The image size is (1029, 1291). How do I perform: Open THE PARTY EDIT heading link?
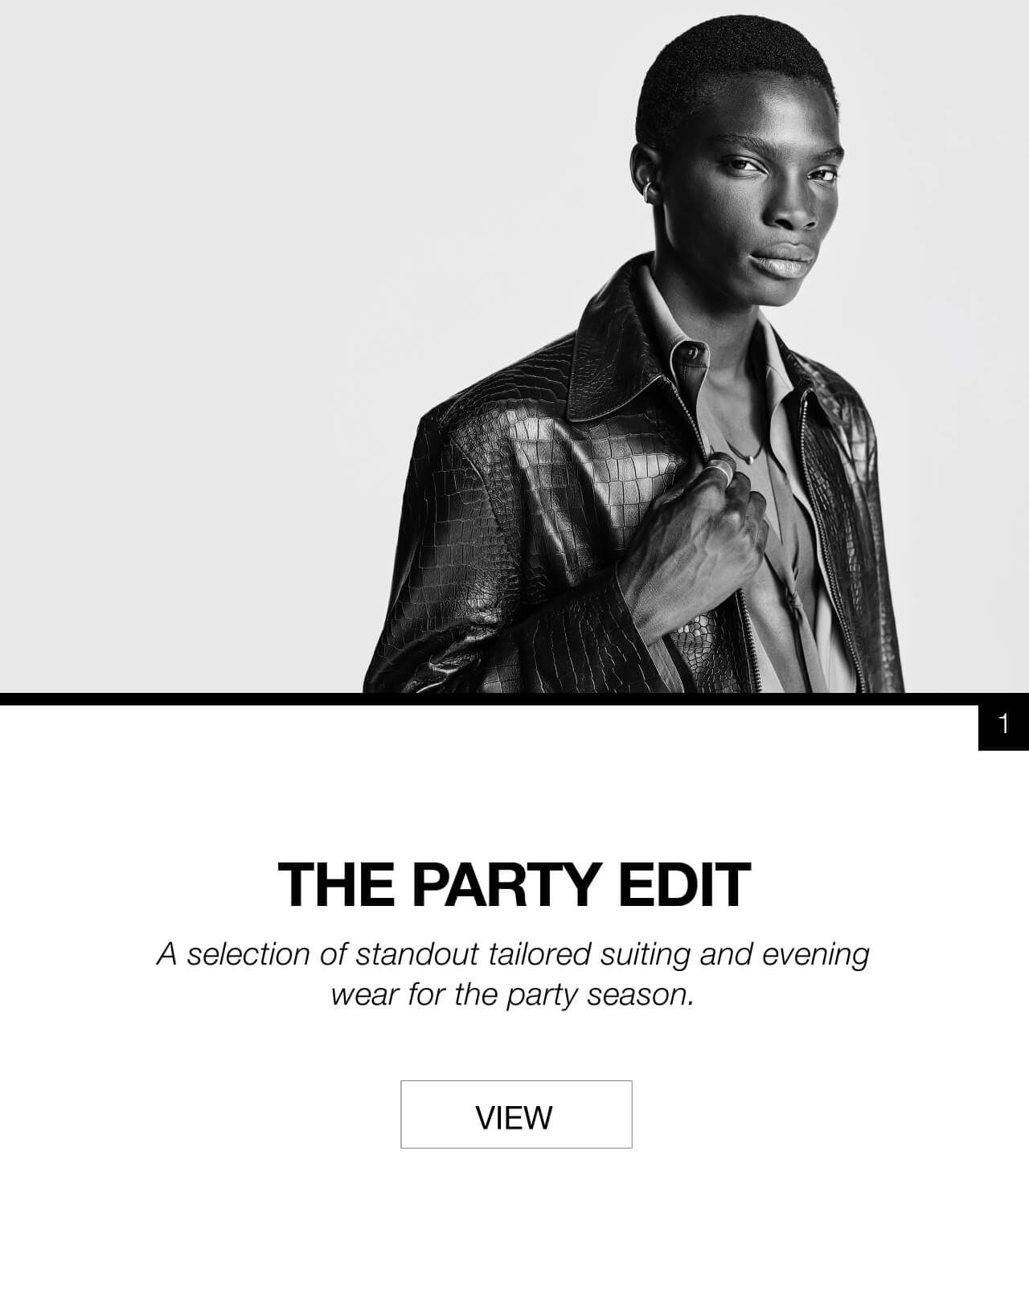click(514, 884)
